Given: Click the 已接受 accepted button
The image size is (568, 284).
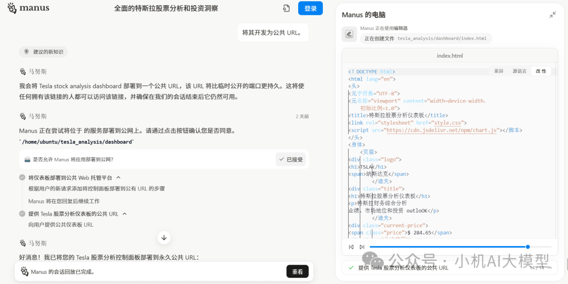Looking at the screenshot, I should pos(291,159).
